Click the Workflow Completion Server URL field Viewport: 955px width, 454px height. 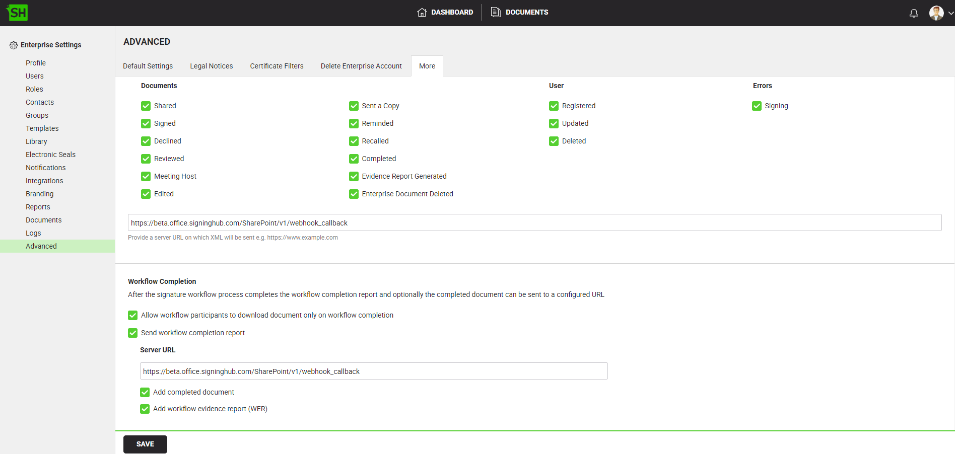373,371
